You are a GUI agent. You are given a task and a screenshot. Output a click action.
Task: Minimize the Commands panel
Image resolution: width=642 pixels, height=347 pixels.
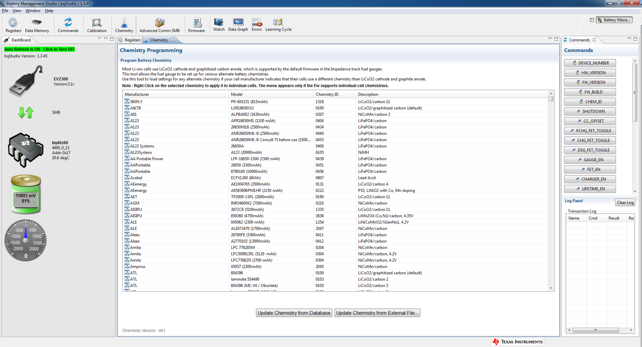(x=629, y=39)
